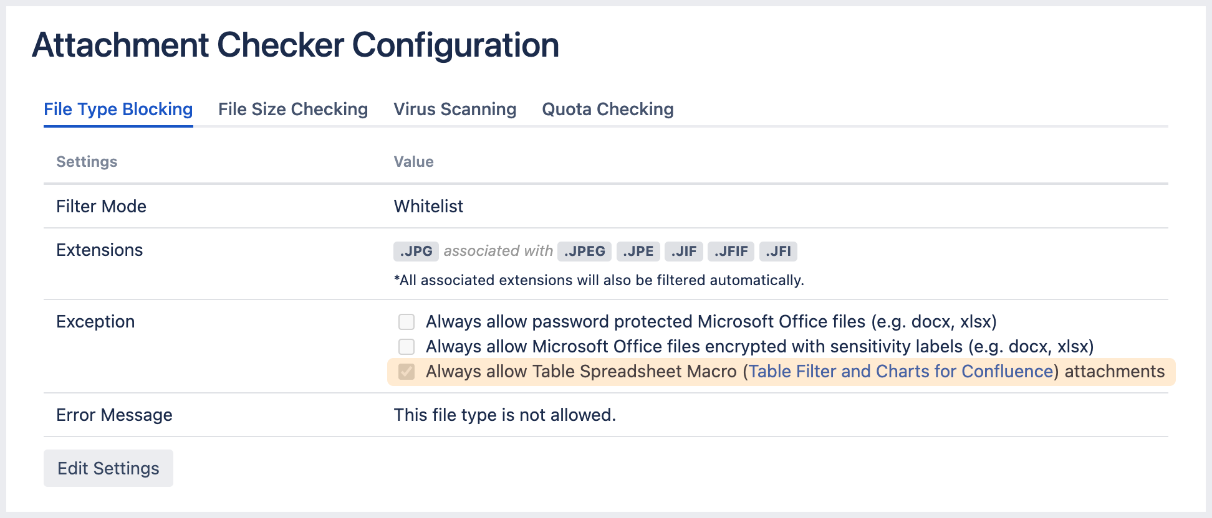
Task: Click the .JPEG associated extension badge
Action: click(584, 251)
